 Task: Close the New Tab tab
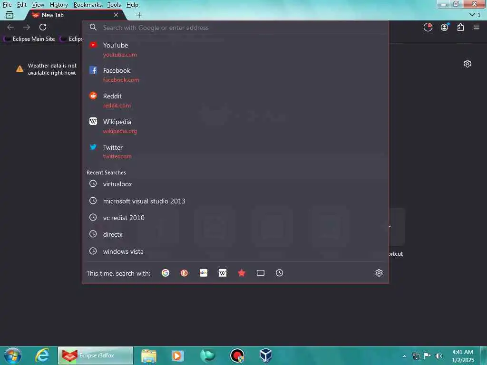116,15
